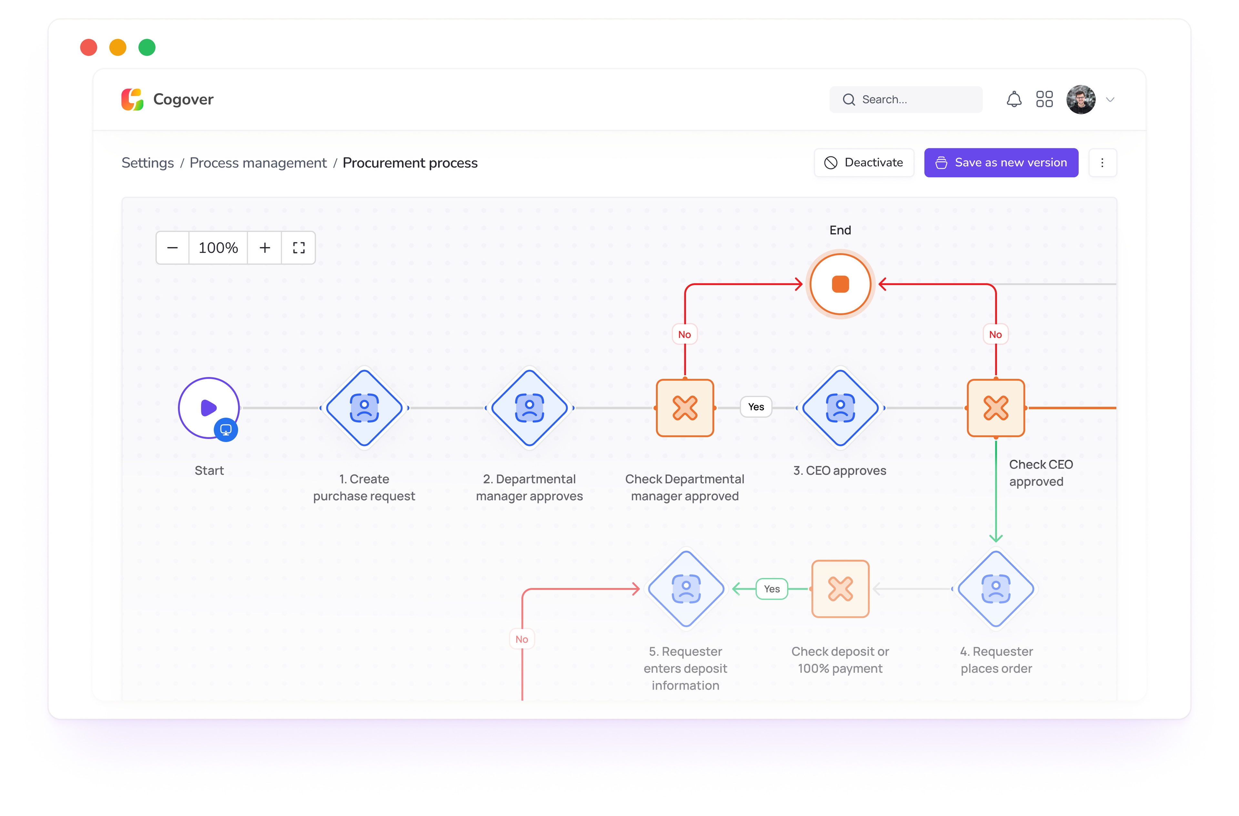
Task: Zoom in with the plus button
Action: click(265, 248)
